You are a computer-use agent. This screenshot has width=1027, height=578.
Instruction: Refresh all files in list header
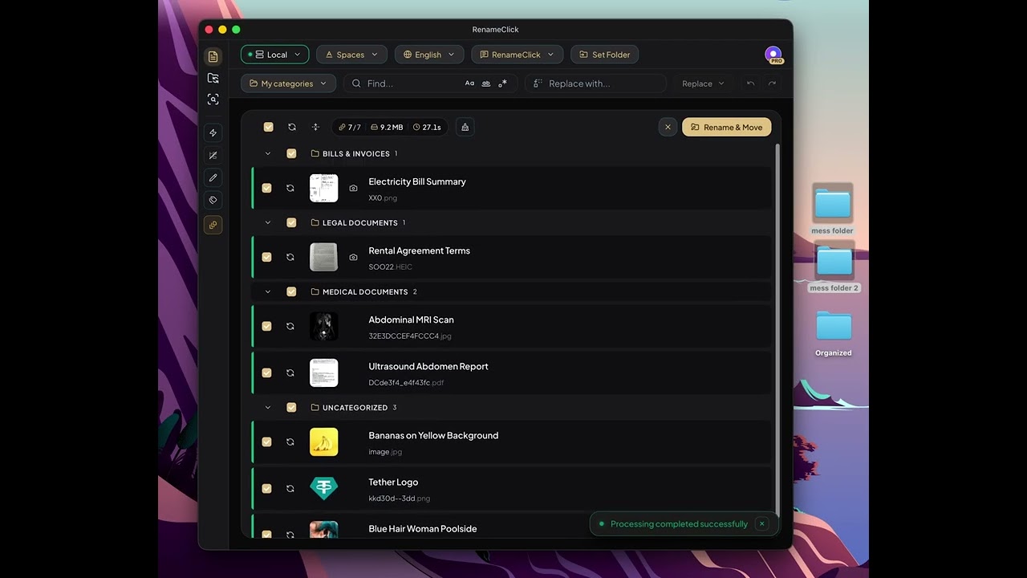(x=292, y=127)
